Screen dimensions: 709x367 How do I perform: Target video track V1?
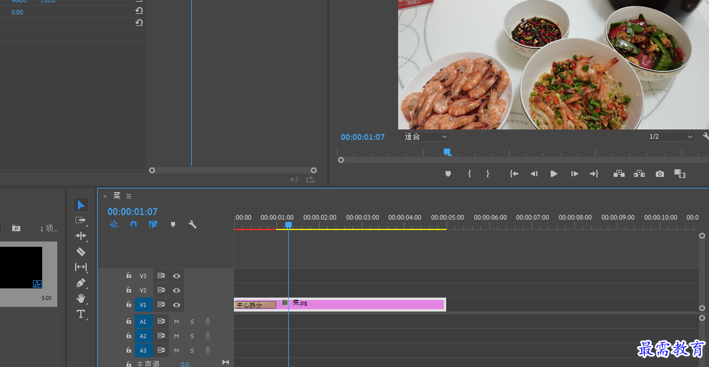pyautogui.click(x=144, y=305)
